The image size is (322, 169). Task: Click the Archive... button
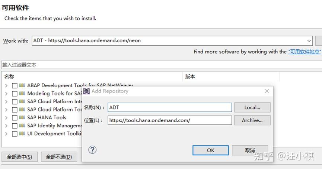[252, 120]
